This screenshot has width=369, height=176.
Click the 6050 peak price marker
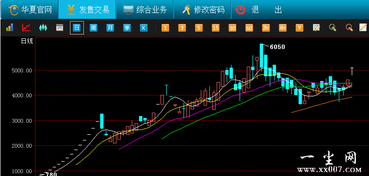(x=277, y=47)
